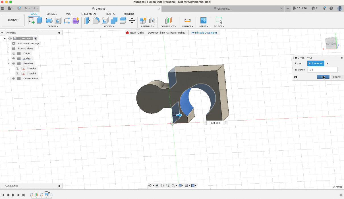Switch to the SURFACE tab
The image size is (344, 199).
click(x=52, y=14)
